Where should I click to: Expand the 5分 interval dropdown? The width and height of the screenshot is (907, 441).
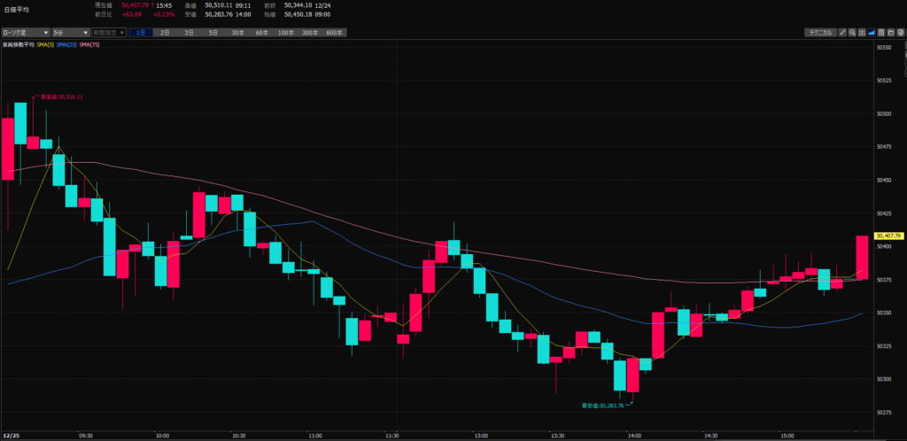click(70, 33)
